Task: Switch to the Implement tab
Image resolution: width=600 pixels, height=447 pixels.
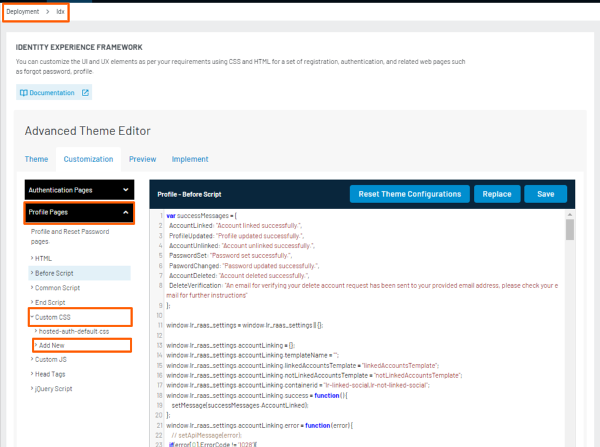Action: [x=190, y=159]
